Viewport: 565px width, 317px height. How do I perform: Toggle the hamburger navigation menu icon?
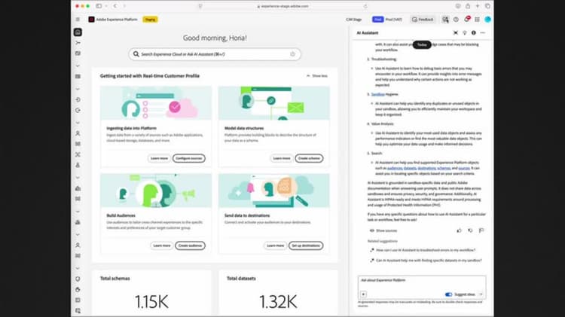tap(78, 20)
